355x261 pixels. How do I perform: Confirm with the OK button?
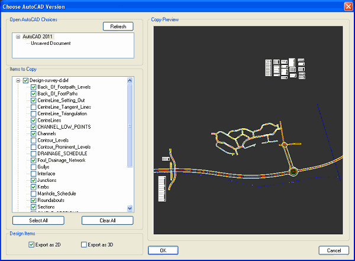pyautogui.click(x=163, y=250)
